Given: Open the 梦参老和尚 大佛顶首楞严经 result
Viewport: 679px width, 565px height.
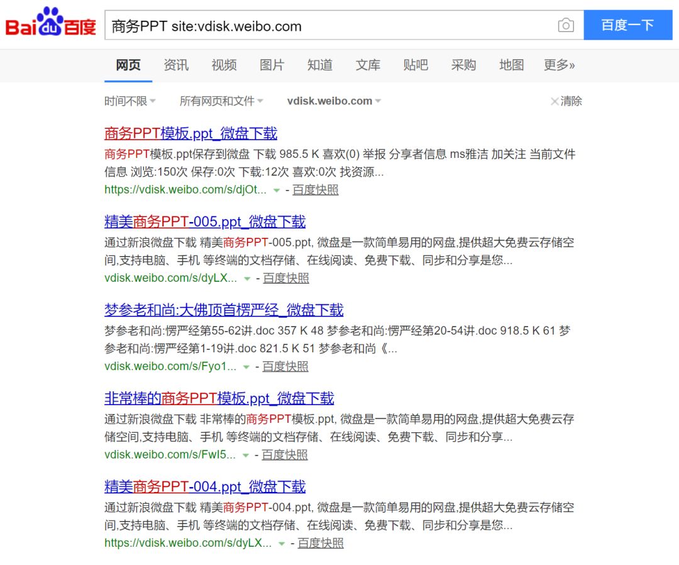Looking at the screenshot, I should 223,310.
